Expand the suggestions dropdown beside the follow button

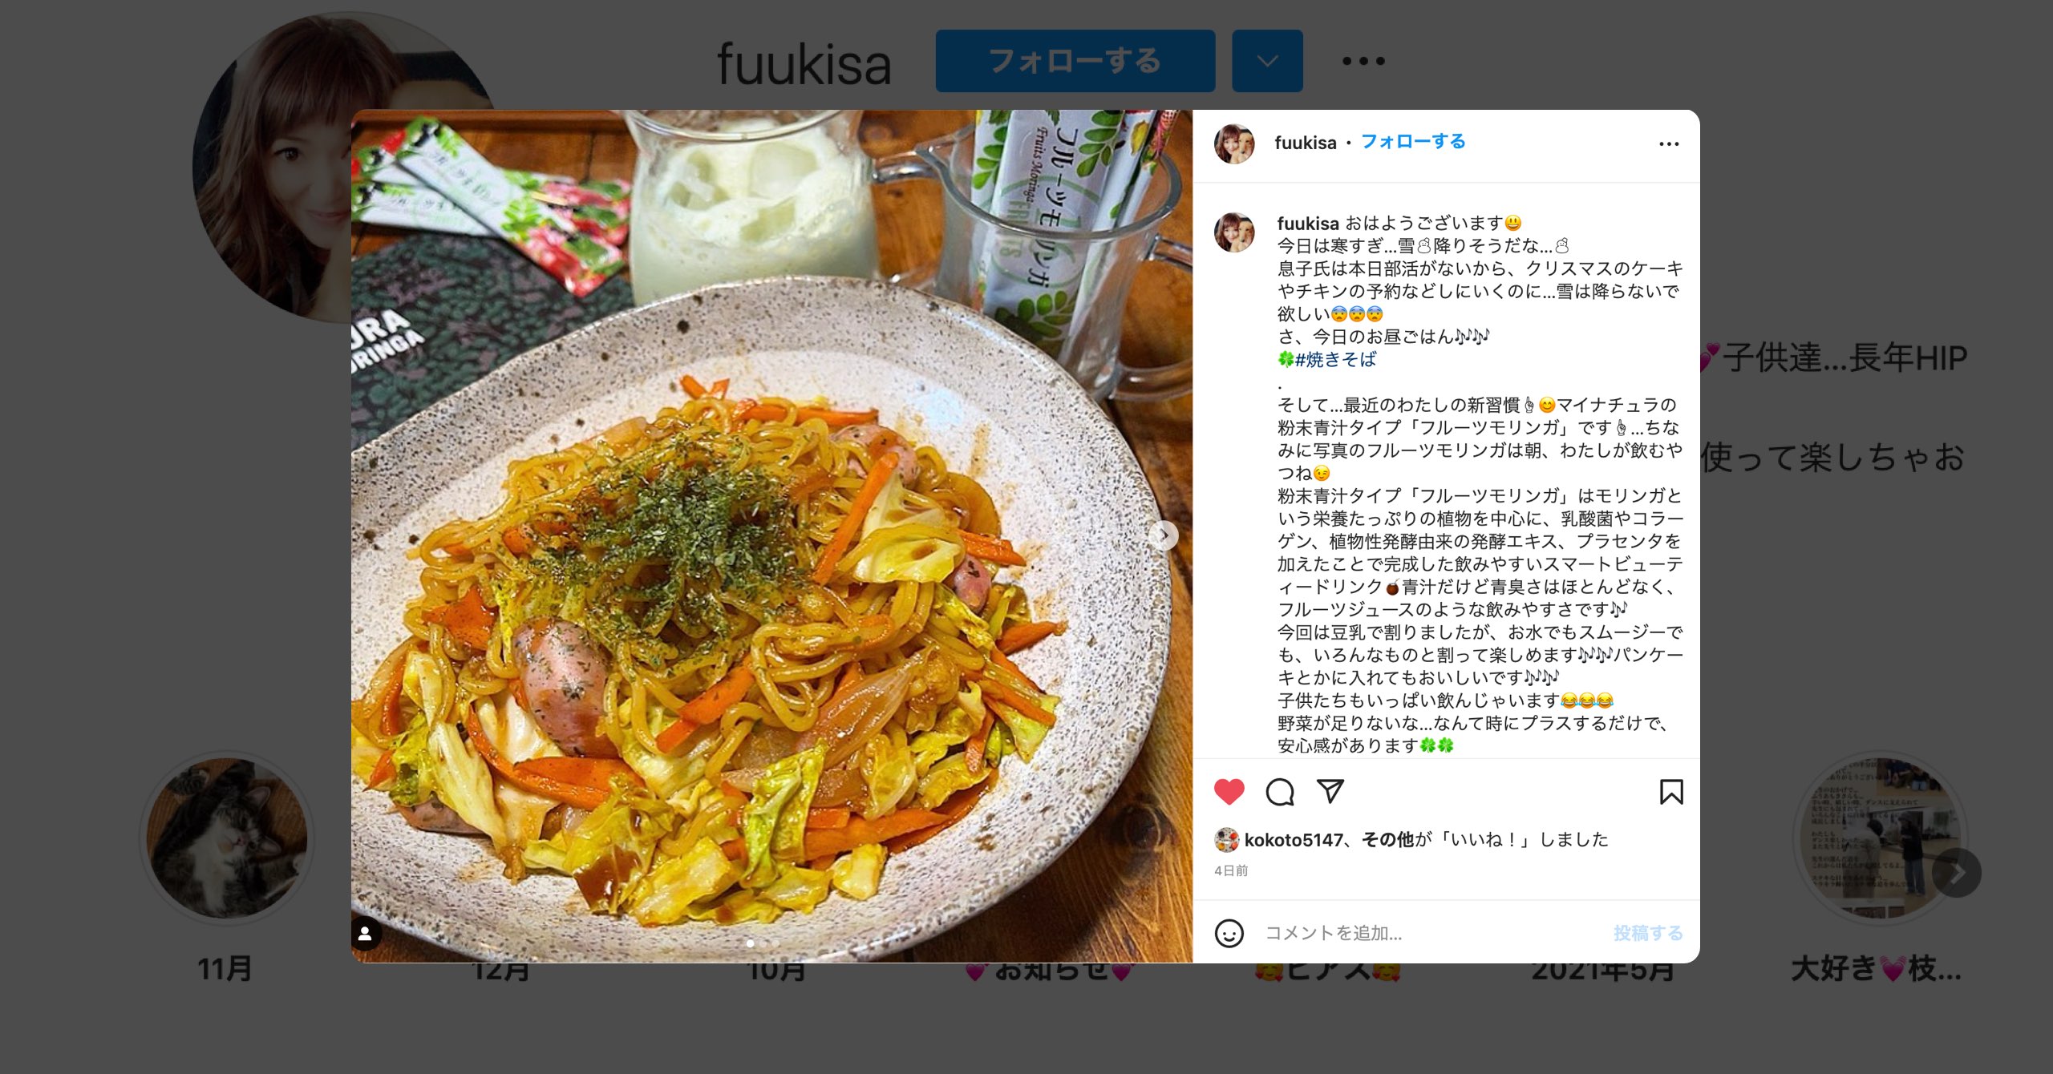1267,61
